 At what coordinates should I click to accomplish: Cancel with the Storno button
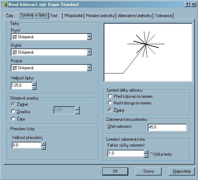tap(148, 171)
